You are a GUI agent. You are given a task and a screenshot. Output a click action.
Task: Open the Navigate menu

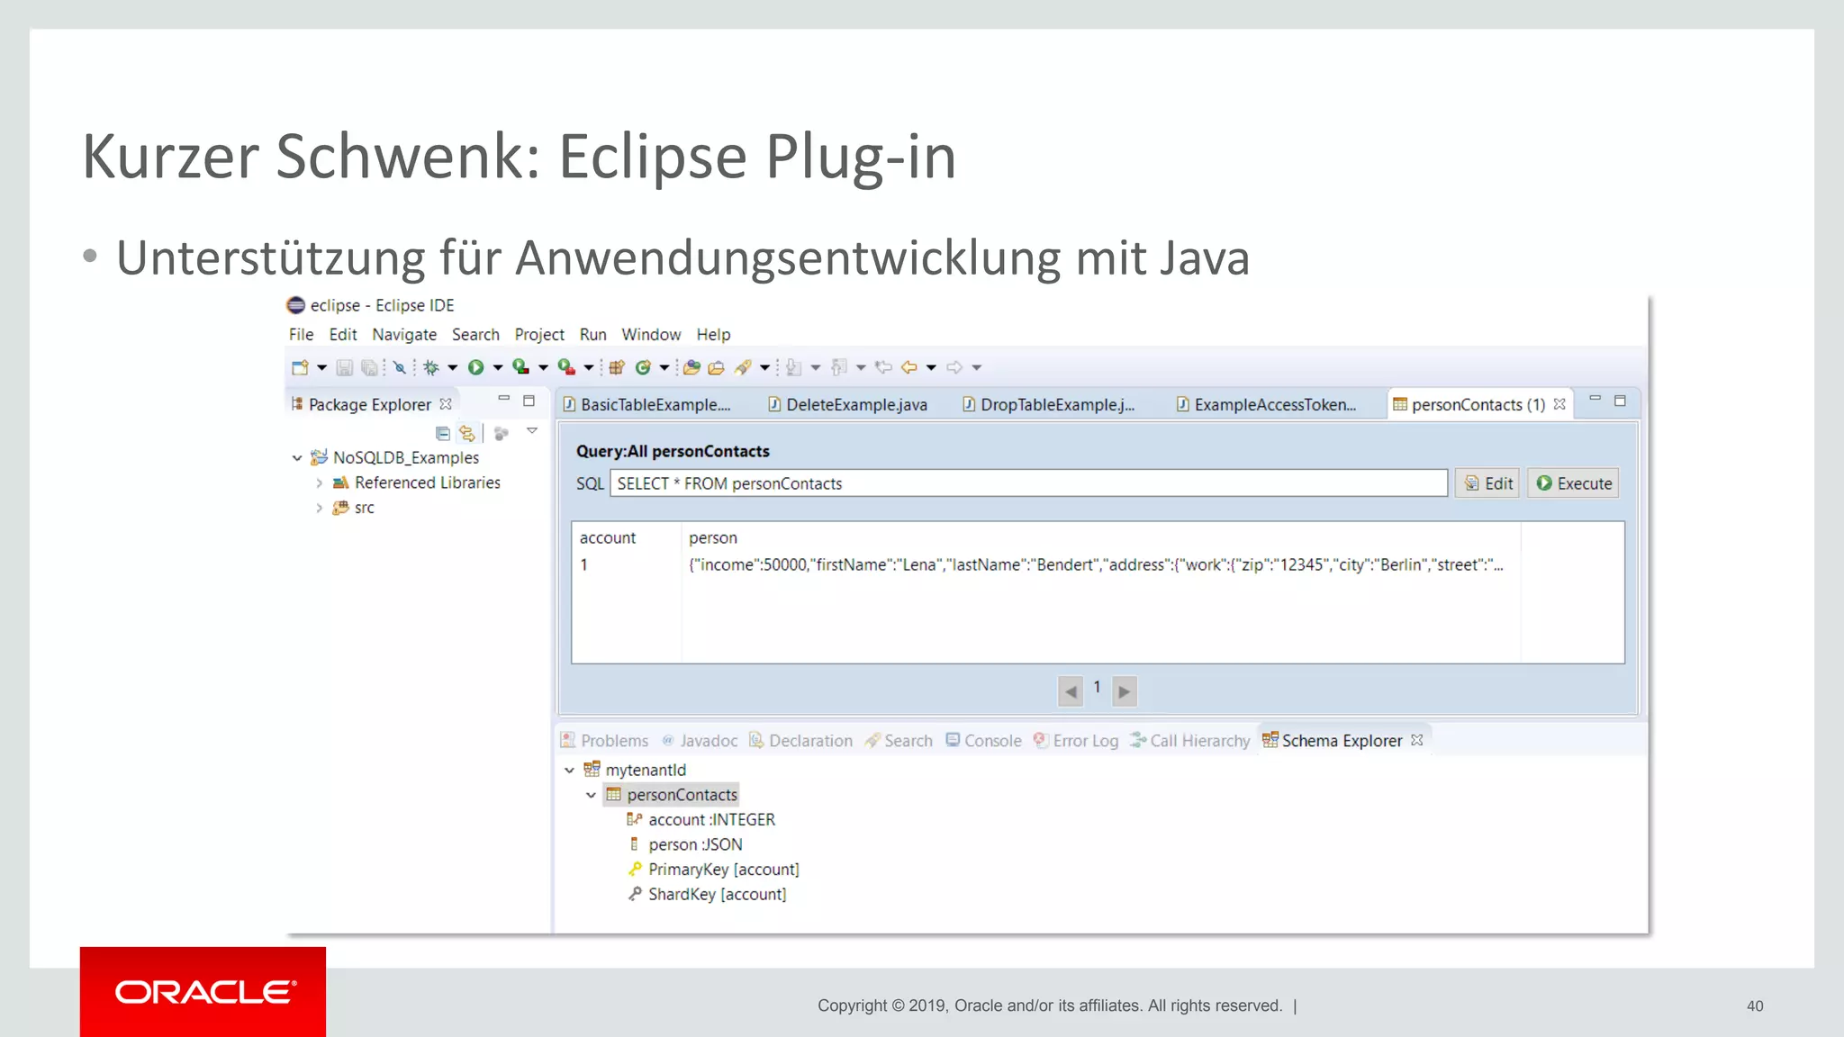pyautogui.click(x=404, y=334)
